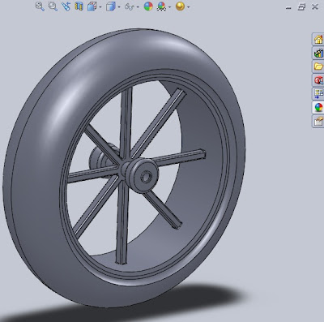The image size is (324, 322).
Task: Open SolidWorks Resources home tab
Action: pos(318,40)
